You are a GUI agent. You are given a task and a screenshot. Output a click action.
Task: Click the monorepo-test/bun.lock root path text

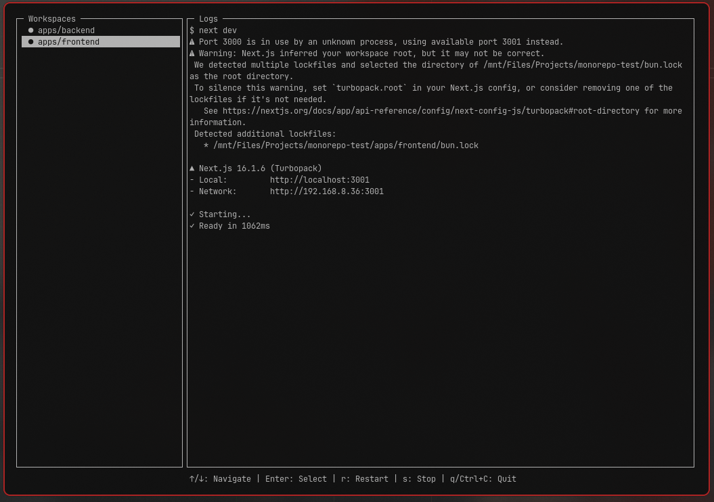(x=583, y=65)
